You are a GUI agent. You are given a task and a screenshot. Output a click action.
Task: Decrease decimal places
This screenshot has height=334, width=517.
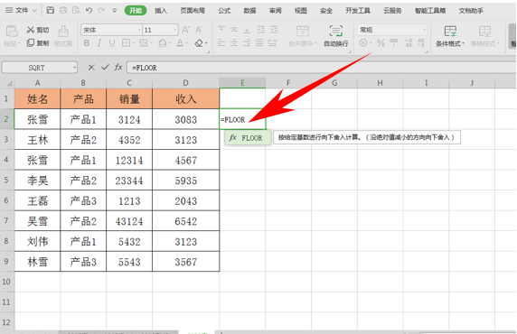pyautogui.click(x=421, y=42)
